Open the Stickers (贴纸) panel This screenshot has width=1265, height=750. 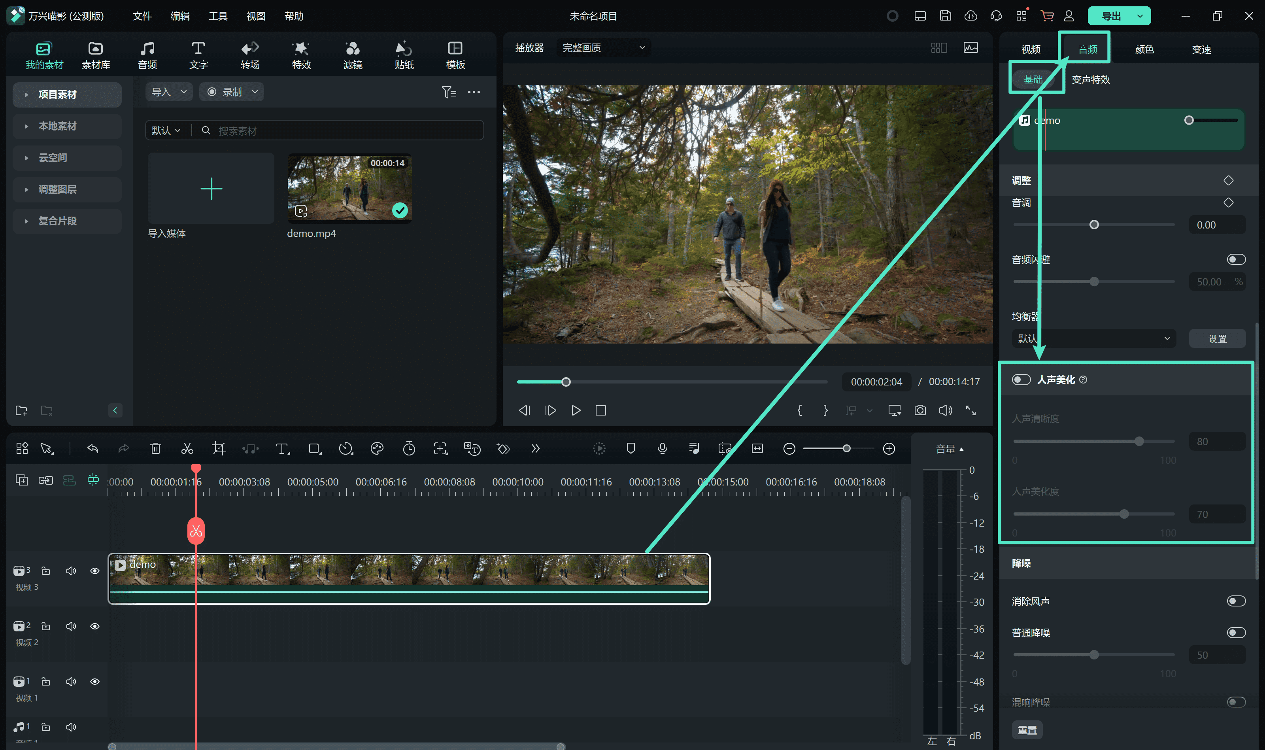click(404, 55)
